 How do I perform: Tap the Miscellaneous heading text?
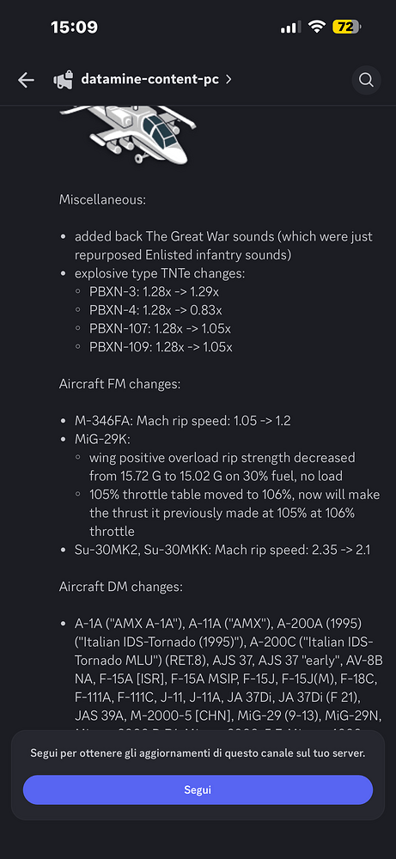(102, 200)
